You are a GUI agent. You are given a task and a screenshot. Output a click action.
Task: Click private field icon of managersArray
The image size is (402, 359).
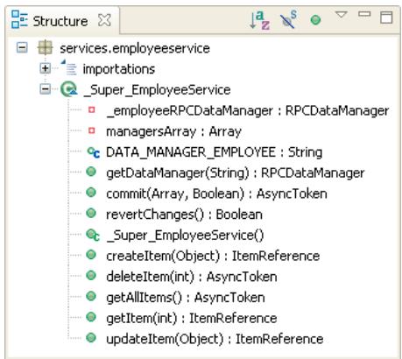92,130
